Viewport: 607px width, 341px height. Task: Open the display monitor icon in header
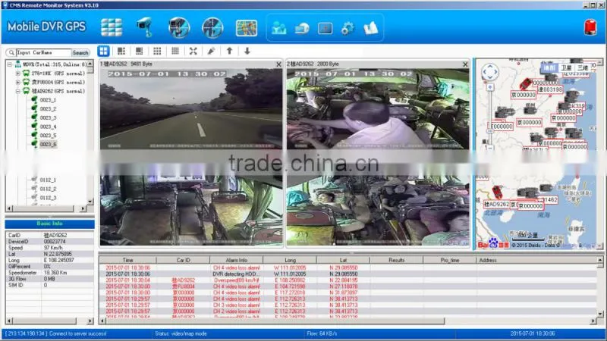coord(325,28)
